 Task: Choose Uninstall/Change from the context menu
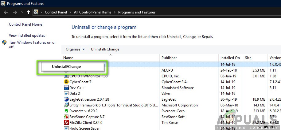[x=66, y=66]
